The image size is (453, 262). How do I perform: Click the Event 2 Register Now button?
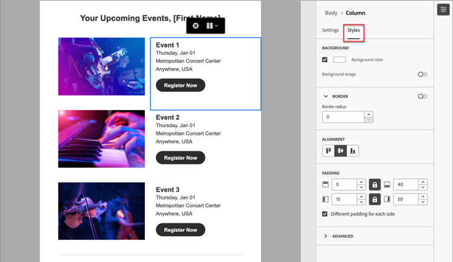coord(181,158)
